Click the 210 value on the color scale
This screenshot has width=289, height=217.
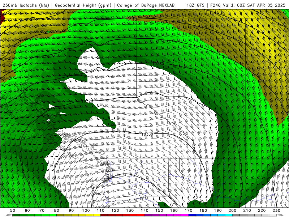click(x=247, y=210)
